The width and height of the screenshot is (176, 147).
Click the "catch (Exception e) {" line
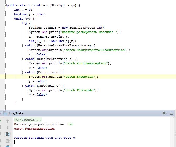click(43, 72)
